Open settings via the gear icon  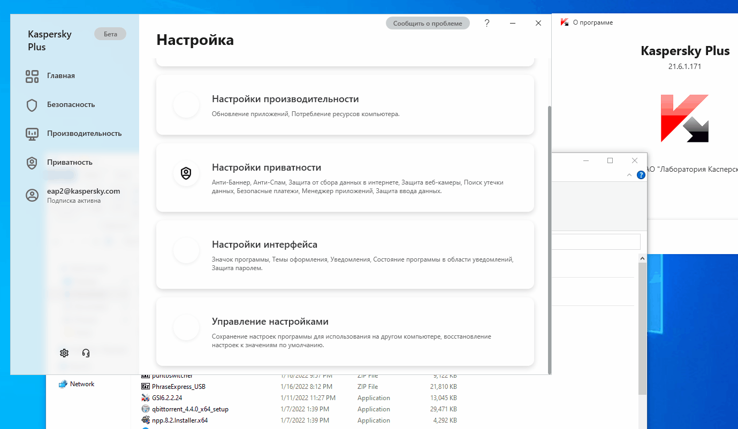64,353
